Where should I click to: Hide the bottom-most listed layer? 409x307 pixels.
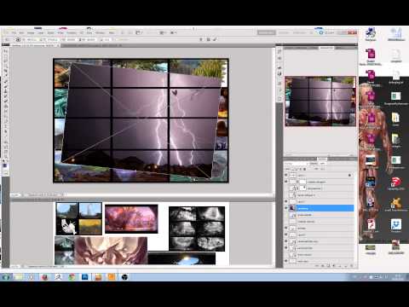tap(286, 261)
